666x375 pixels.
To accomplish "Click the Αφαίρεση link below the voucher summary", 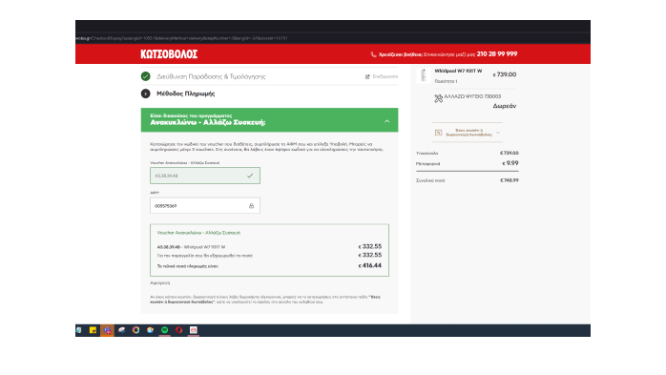I will pos(160,282).
